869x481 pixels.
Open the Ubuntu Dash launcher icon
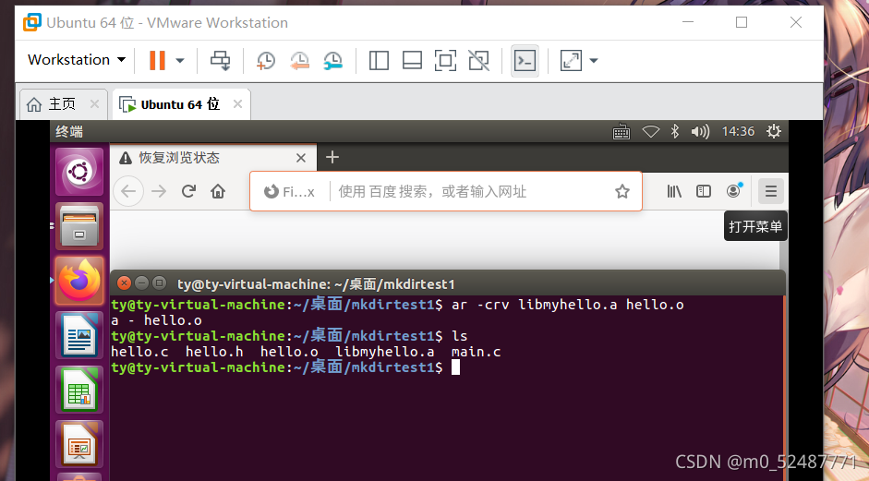pyautogui.click(x=79, y=172)
